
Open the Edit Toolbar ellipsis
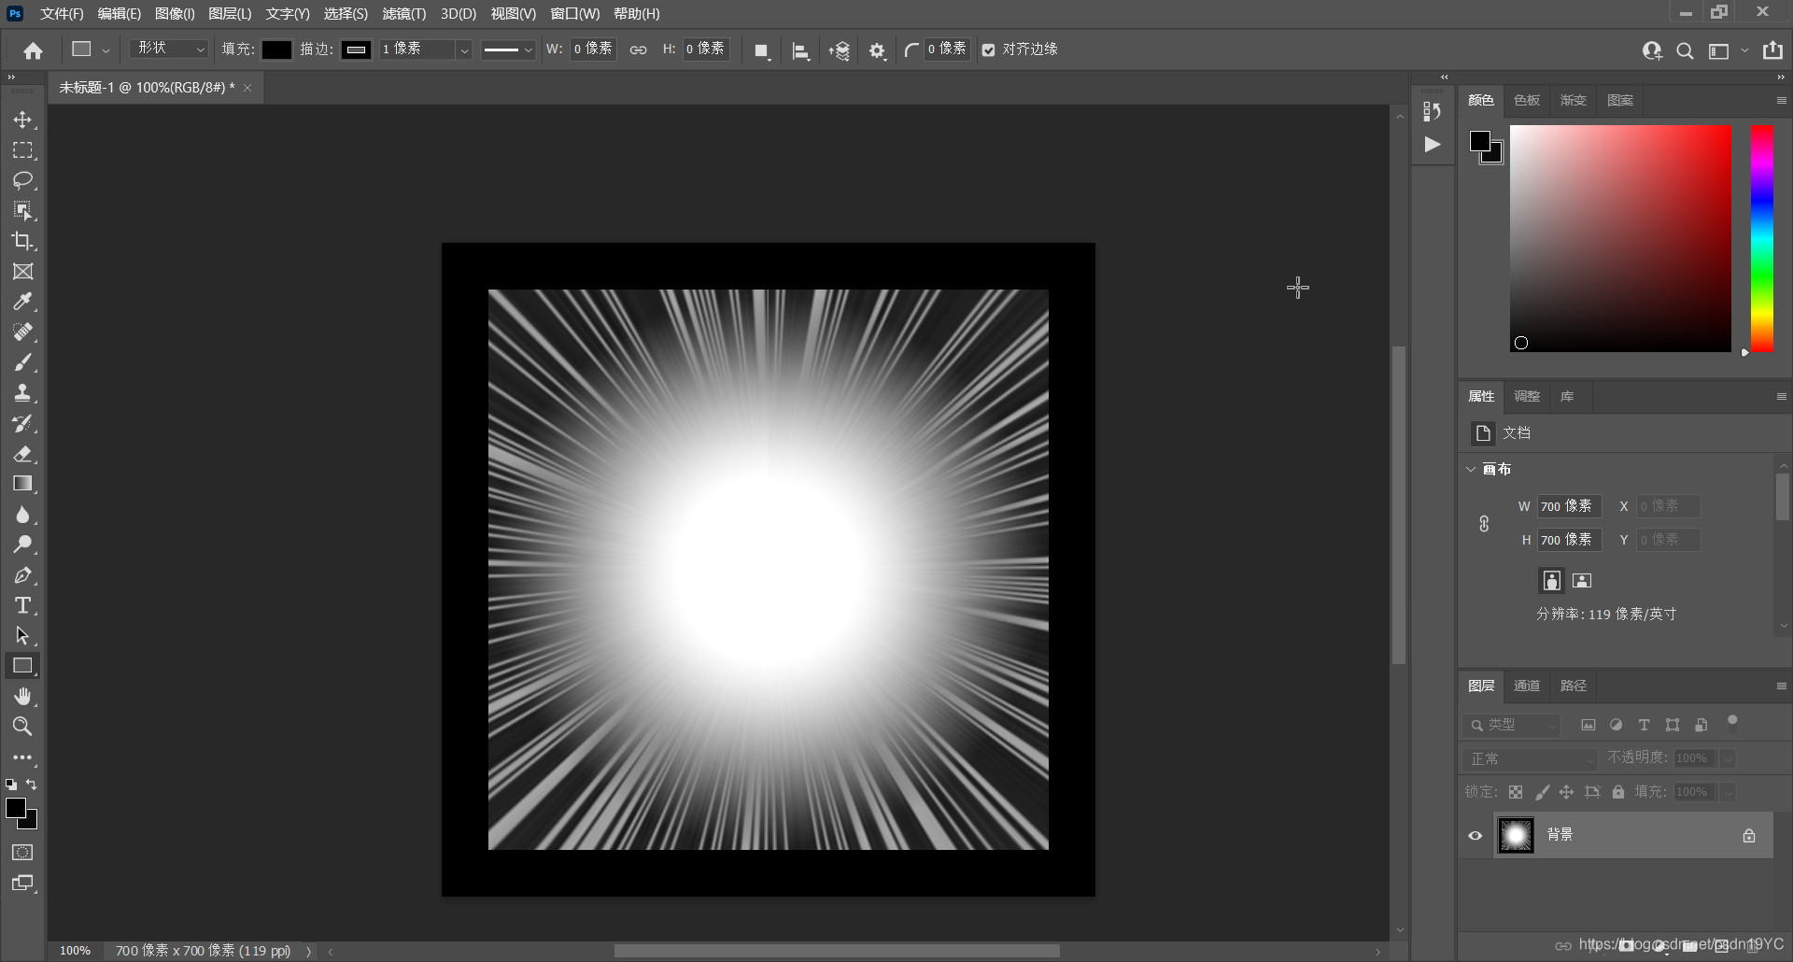(22, 757)
